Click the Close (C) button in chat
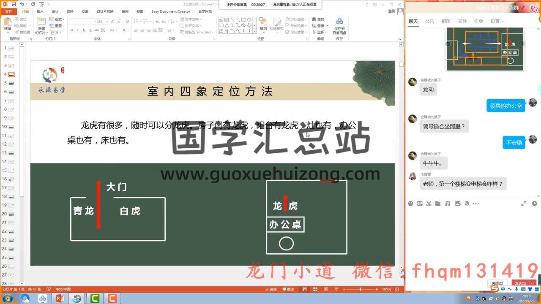 coord(497,283)
